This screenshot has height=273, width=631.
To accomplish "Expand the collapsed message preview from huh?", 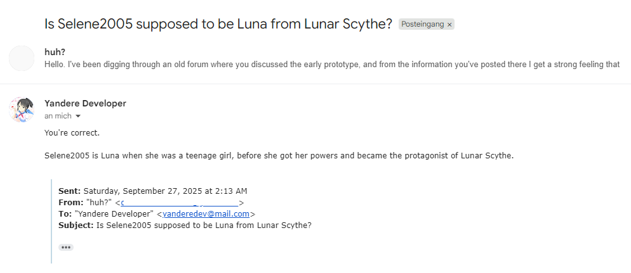I will click(330, 64).
